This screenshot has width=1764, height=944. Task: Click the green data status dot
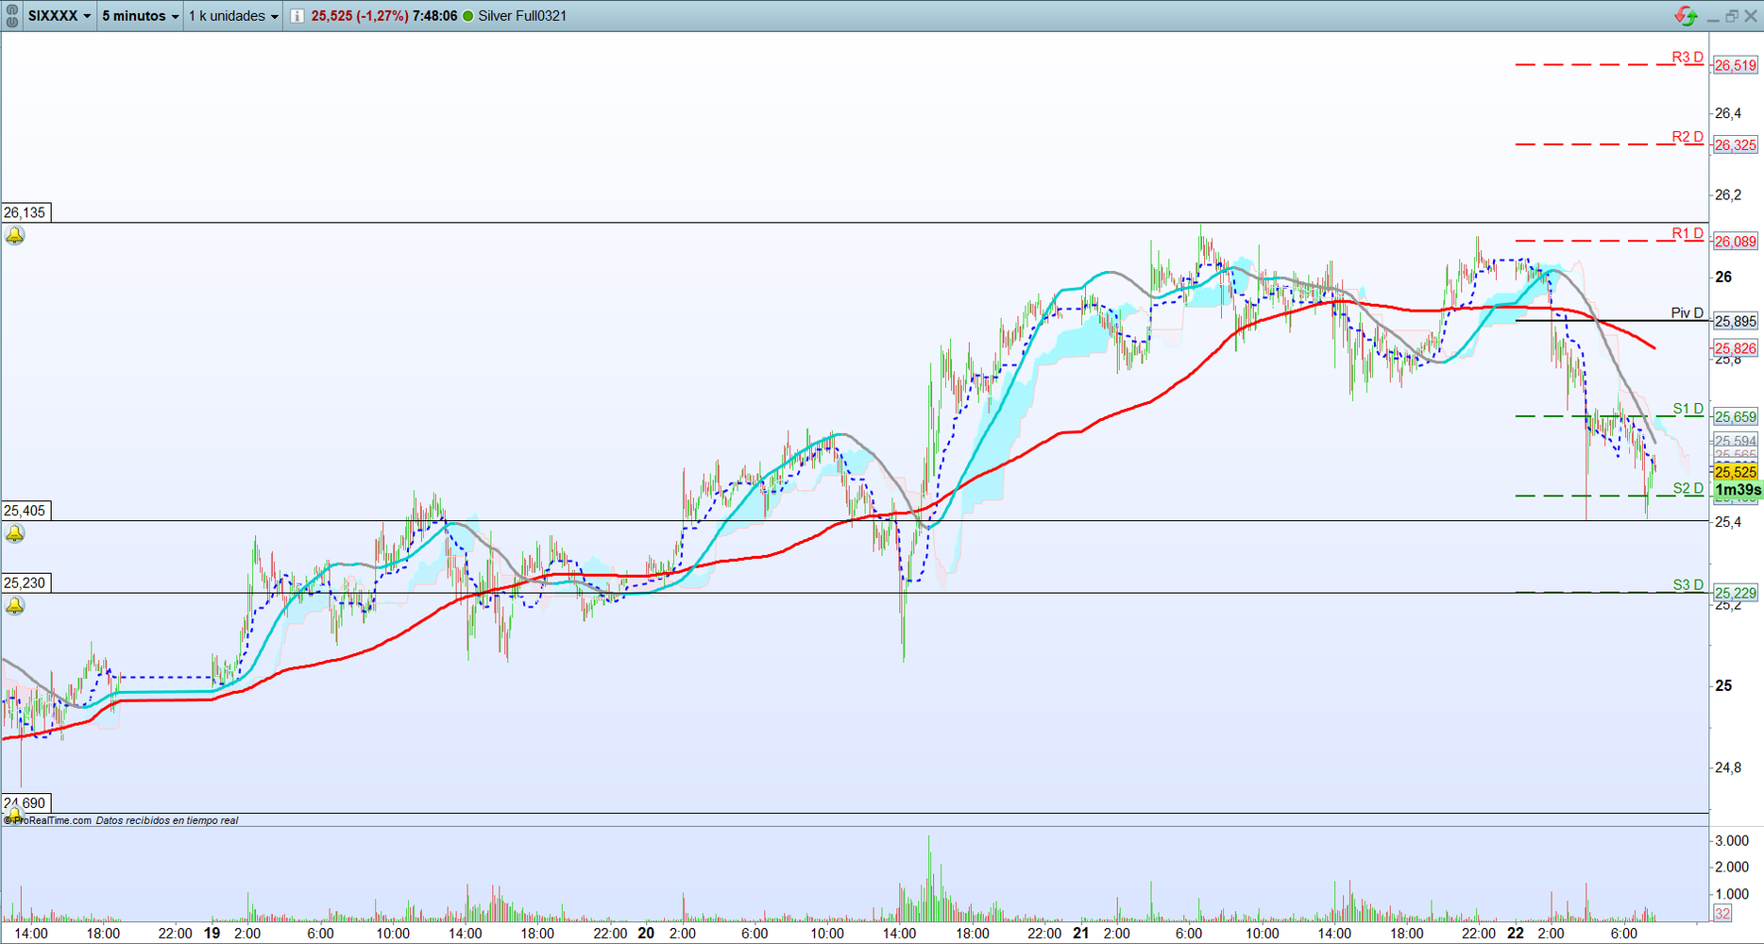pos(467,16)
